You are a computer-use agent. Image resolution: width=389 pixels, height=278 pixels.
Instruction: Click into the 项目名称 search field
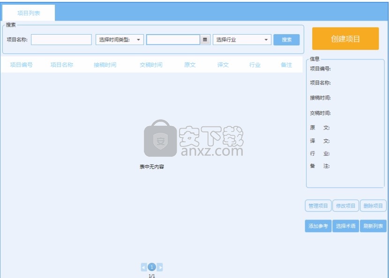coord(61,40)
